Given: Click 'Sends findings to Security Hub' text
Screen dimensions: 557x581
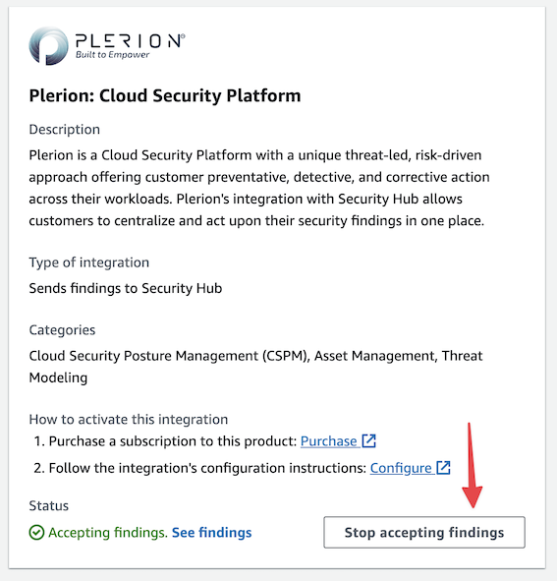Looking at the screenshot, I should pos(126,288).
